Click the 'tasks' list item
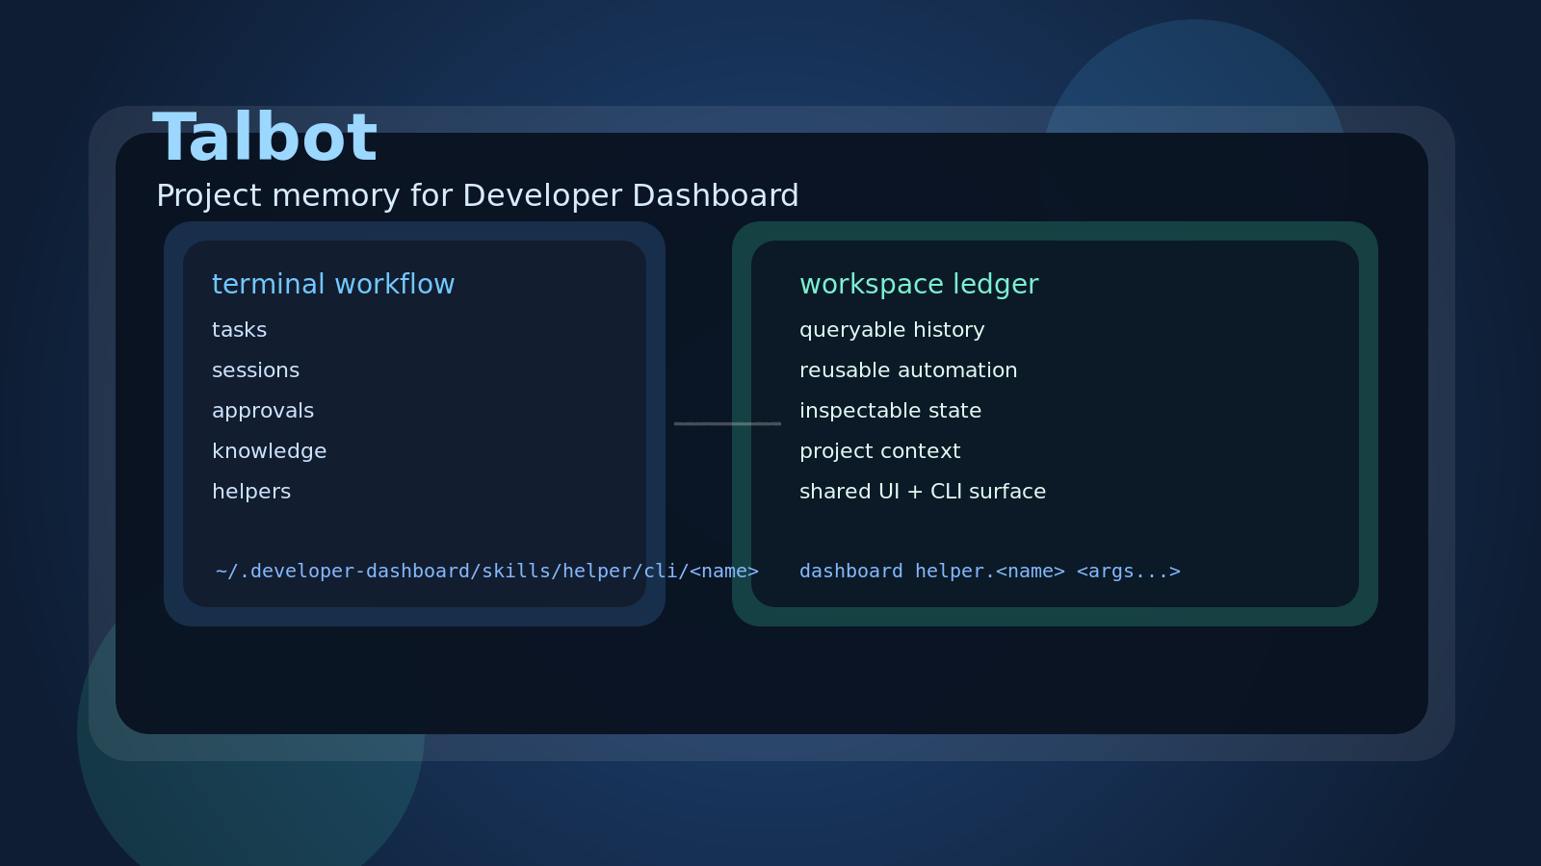 239,330
